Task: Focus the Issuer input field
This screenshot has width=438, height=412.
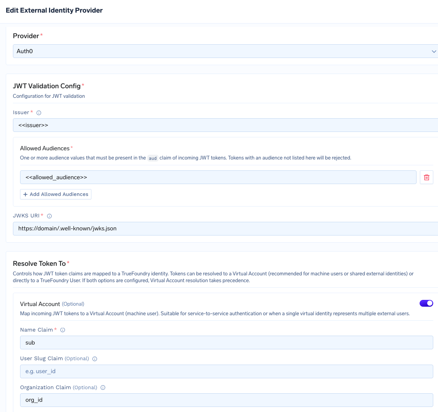Action: pyautogui.click(x=225, y=125)
